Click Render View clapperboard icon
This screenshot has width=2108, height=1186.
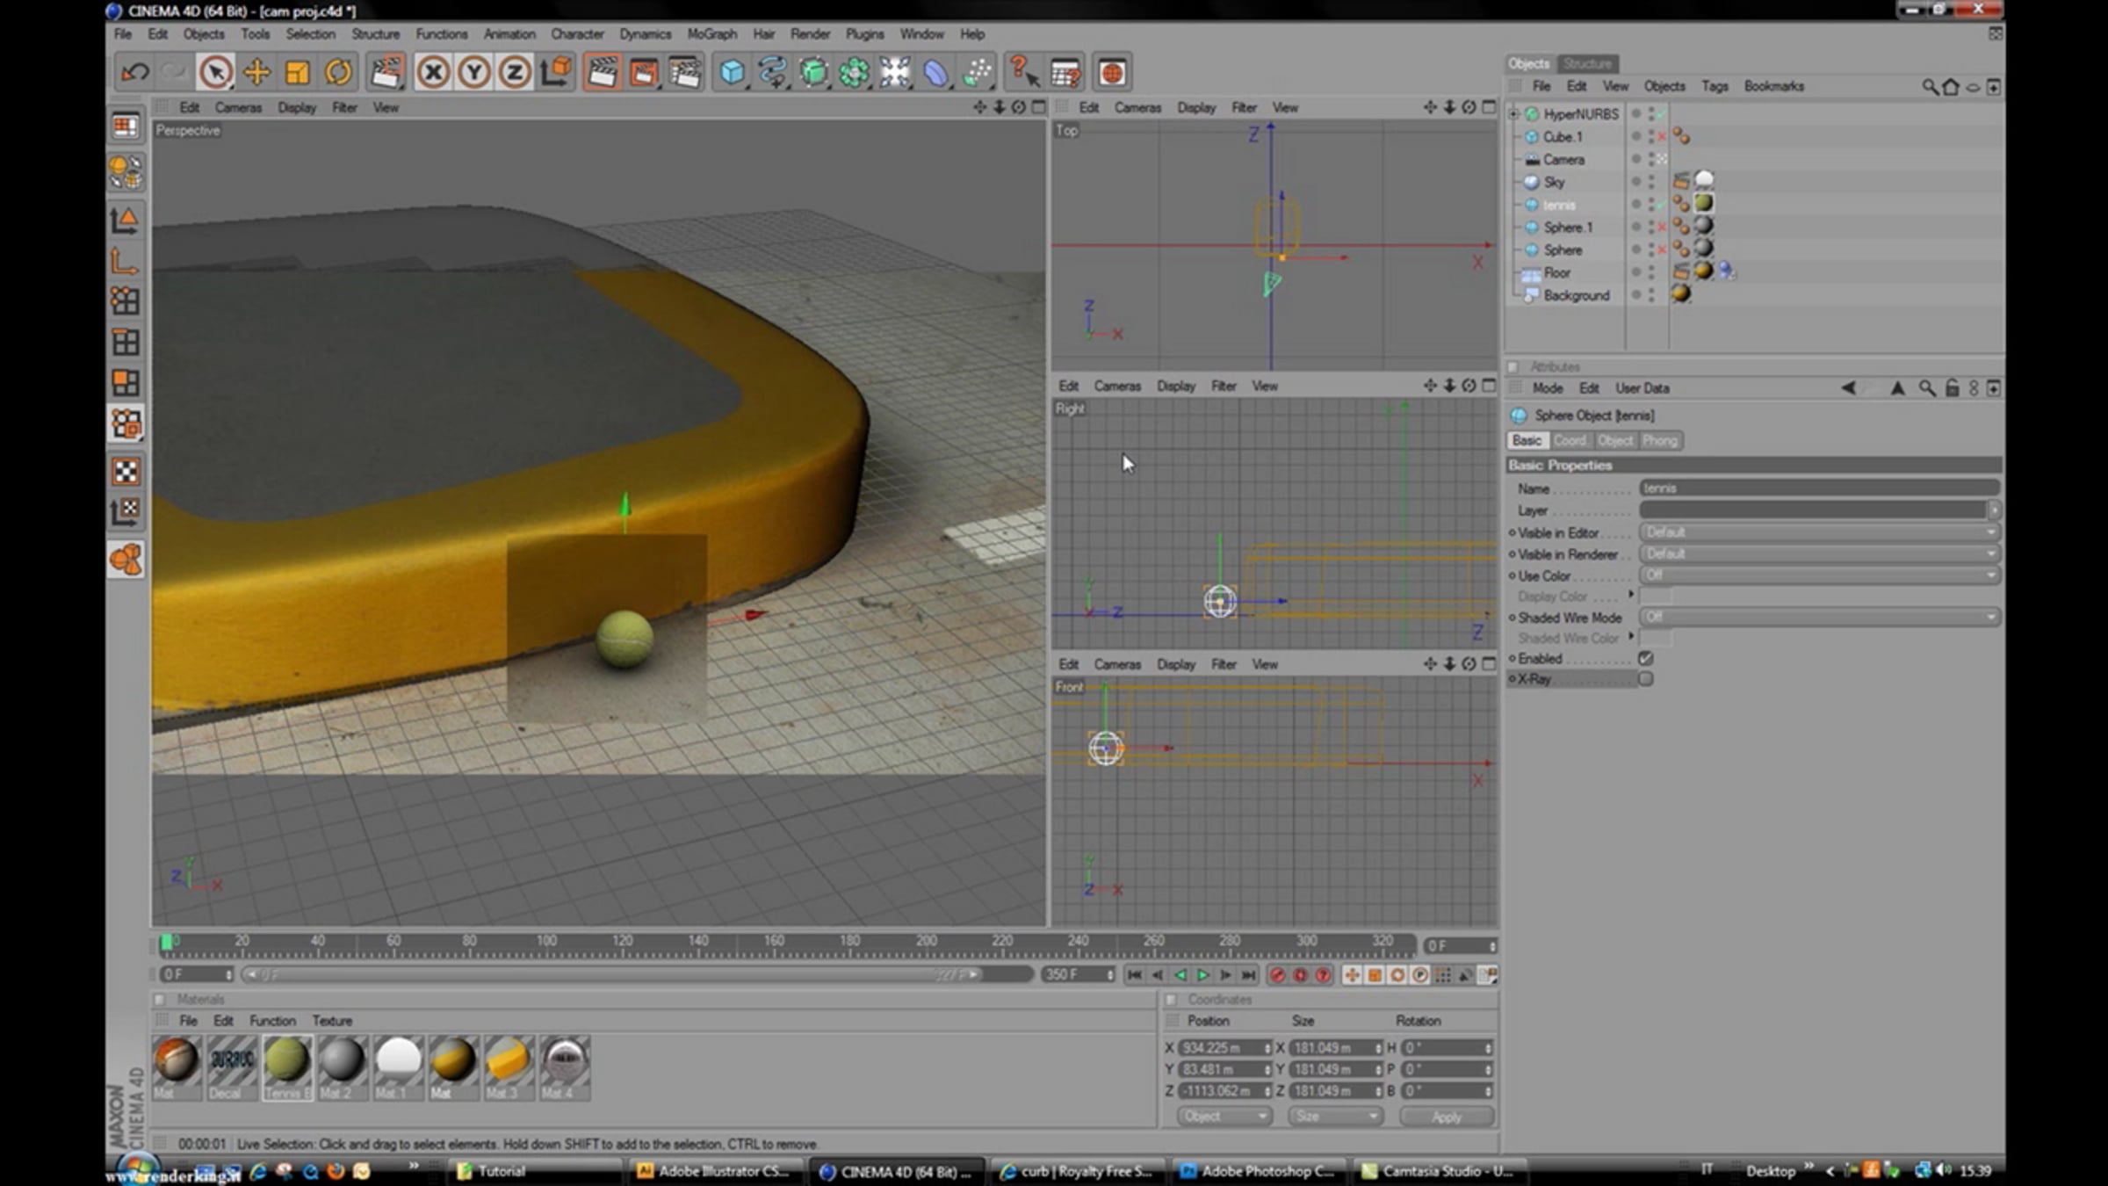(603, 72)
